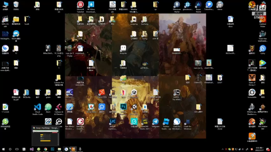This screenshot has height=152, width=271.
Task: Select the buchang folder
Action: click(145, 21)
